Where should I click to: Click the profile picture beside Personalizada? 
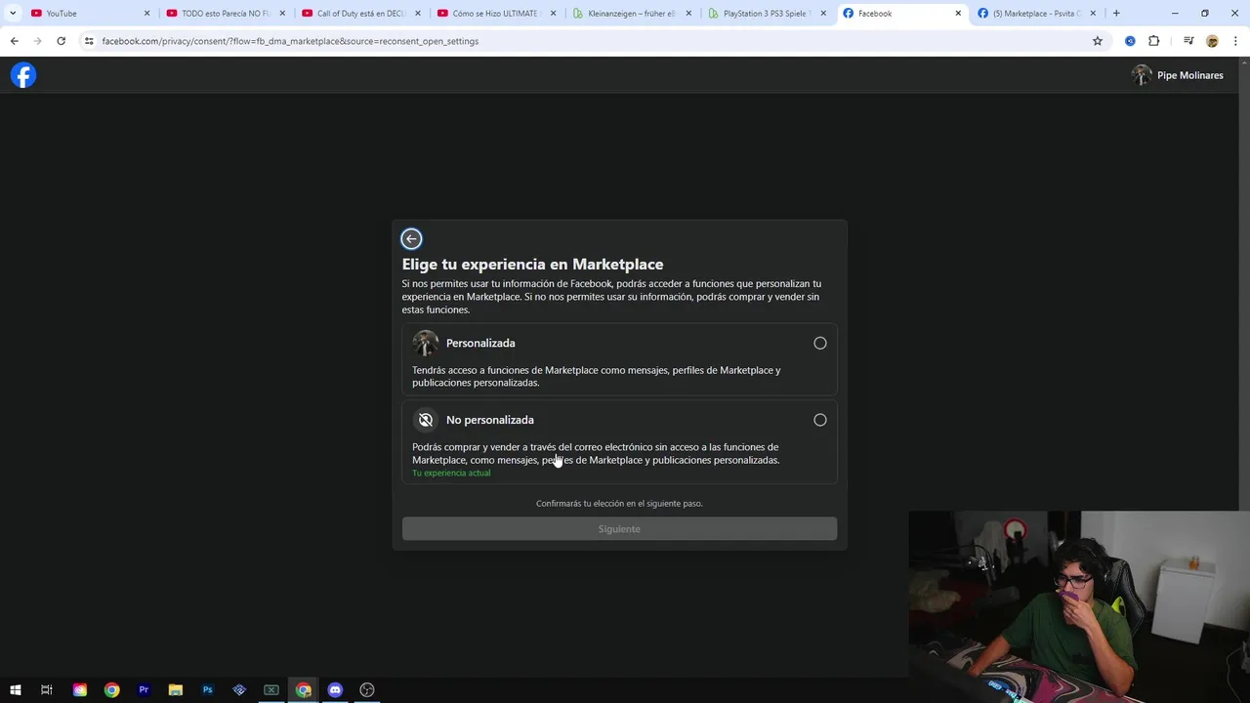click(x=425, y=343)
